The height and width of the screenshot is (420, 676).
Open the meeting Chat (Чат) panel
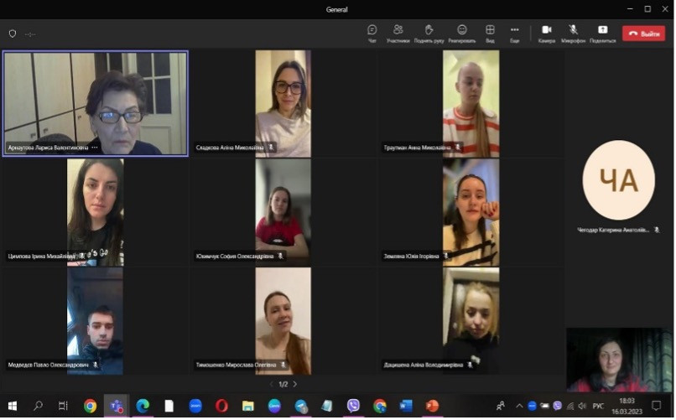click(372, 34)
